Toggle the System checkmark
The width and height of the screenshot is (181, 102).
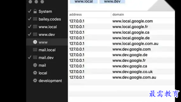click(x=30, y=11)
